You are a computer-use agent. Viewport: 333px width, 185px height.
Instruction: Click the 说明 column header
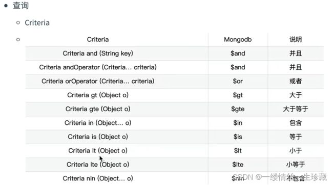pyautogui.click(x=296, y=39)
